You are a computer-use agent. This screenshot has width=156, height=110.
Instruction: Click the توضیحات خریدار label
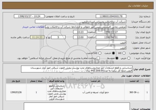(x=141, y=109)
